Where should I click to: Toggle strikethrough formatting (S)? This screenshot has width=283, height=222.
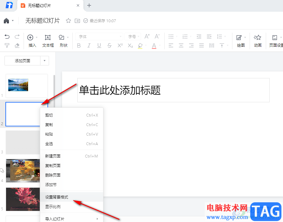coord(110,45)
